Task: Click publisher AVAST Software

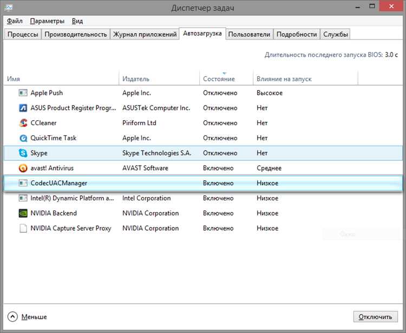Action: [x=145, y=168]
